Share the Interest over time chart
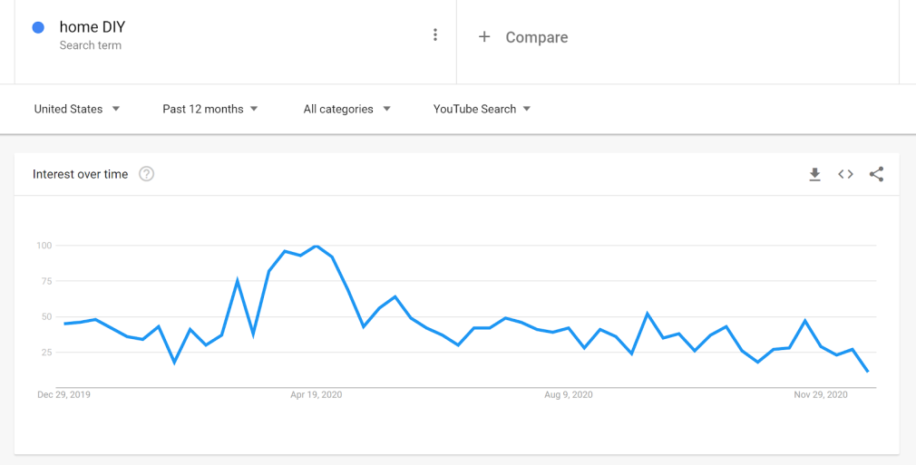The width and height of the screenshot is (916, 465). (x=876, y=174)
